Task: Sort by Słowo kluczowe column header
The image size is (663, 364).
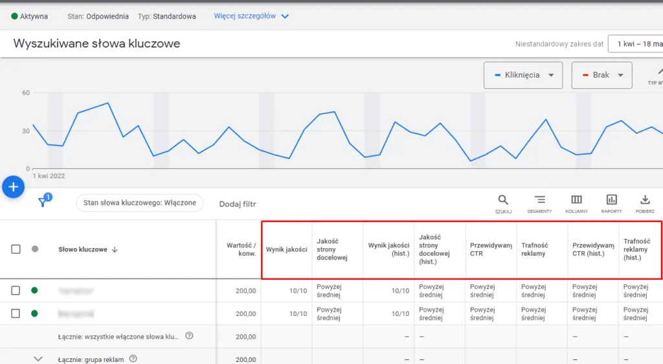Action: coord(83,249)
